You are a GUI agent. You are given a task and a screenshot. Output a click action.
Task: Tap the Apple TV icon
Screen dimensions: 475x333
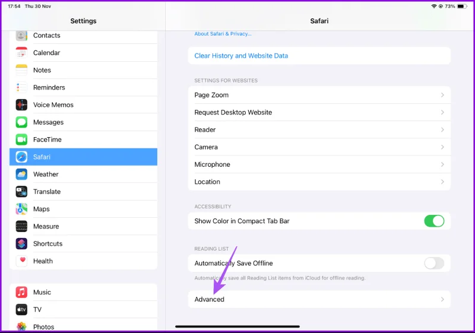(x=21, y=309)
